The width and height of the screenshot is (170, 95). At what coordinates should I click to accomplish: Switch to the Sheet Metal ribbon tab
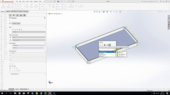tap(14, 11)
